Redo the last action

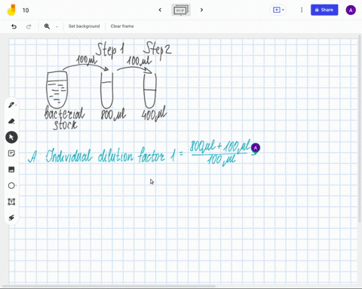[29, 26]
